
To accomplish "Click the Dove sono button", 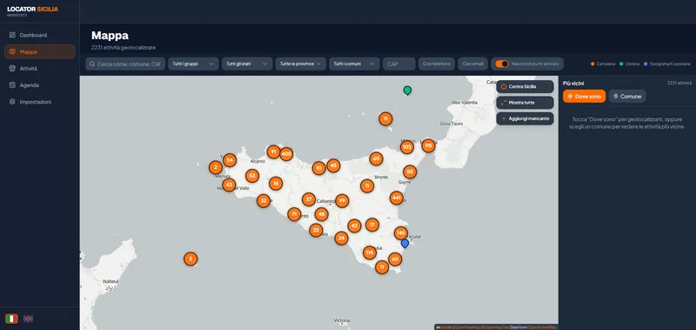I will tap(584, 97).
